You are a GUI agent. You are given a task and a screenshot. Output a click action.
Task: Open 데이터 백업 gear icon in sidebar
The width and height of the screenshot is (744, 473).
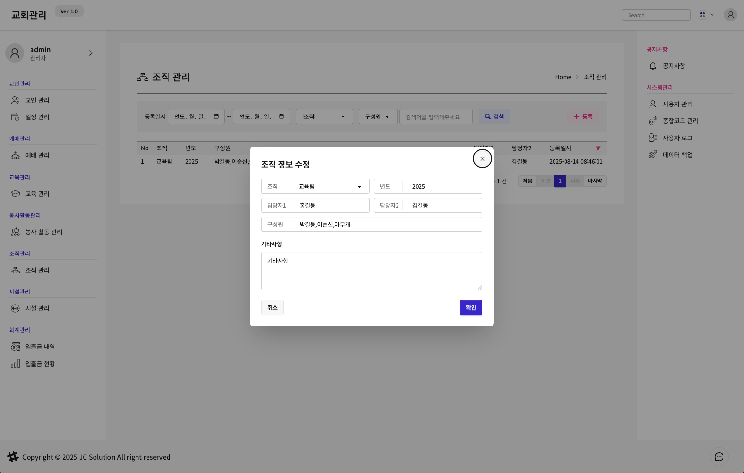click(653, 155)
